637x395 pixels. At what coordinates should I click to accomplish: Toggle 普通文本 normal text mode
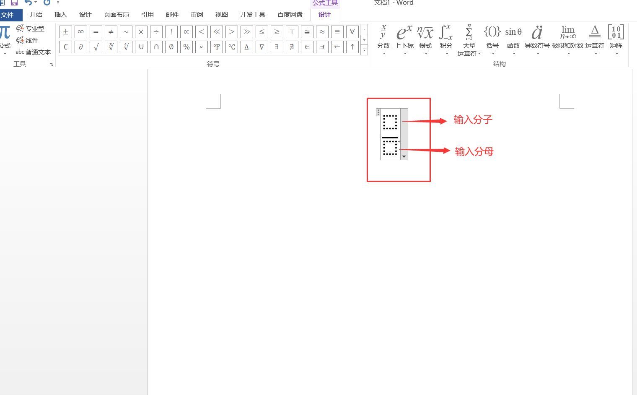point(33,52)
